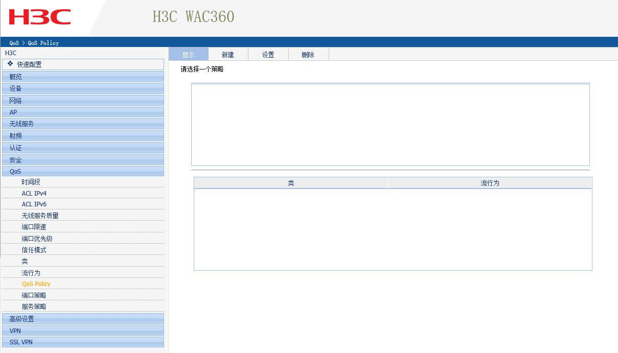
Task: Switch to the 设置 tab
Action: point(268,54)
